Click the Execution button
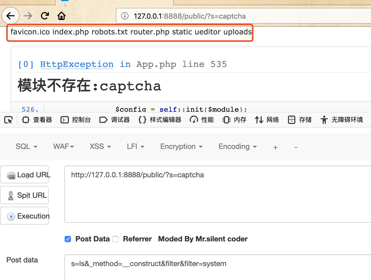The width and height of the screenshot is (371, 280). 24,216
